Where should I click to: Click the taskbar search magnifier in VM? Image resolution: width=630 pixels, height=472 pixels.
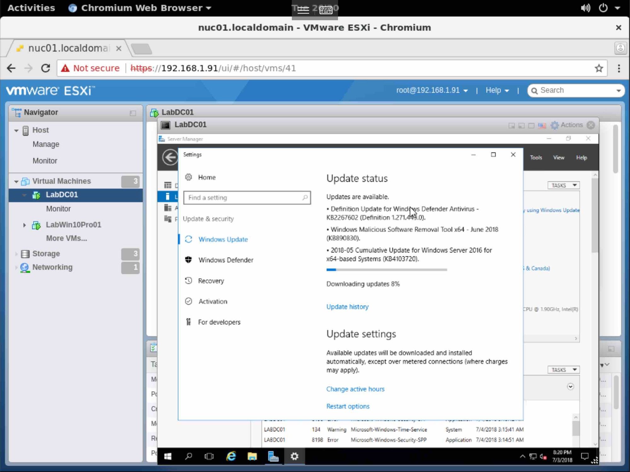click(188, 456)
